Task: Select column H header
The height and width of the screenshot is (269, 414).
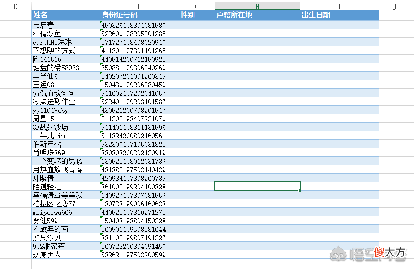Action: coord(257,6)
